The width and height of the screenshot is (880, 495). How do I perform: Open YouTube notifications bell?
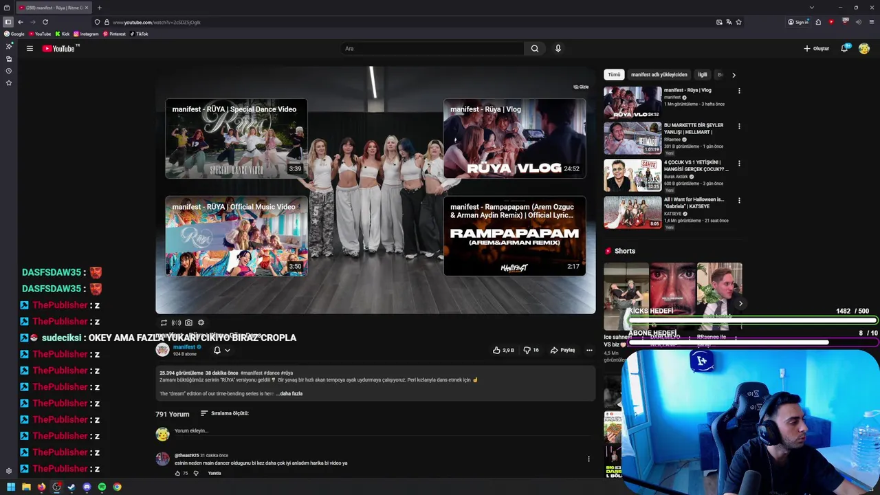844,48
